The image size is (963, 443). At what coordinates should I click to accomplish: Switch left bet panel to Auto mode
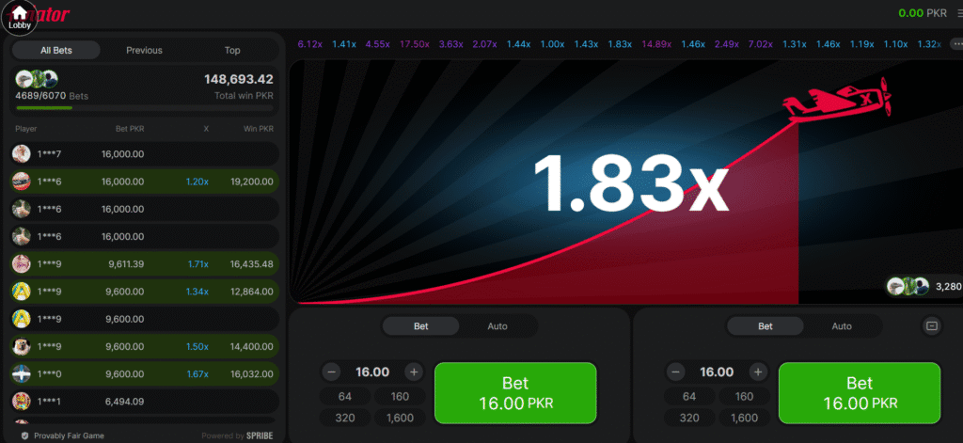[497, 326]
